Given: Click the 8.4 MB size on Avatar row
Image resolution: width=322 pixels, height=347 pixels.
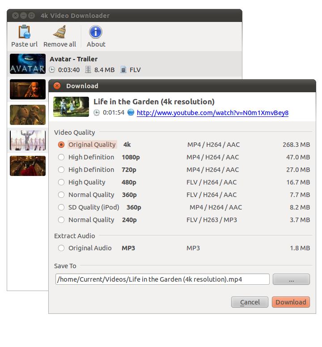Looking at the screenshot, I should pos(104,70).
